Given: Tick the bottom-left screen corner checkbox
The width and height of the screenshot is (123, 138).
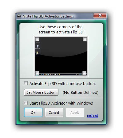Looking at the screenshot, I should (37, 73).
